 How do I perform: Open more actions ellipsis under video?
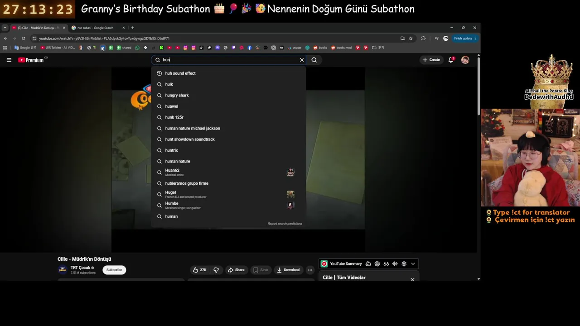[310, 270]
